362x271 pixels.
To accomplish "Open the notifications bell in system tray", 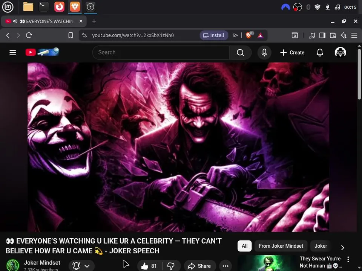I will 328,7.
